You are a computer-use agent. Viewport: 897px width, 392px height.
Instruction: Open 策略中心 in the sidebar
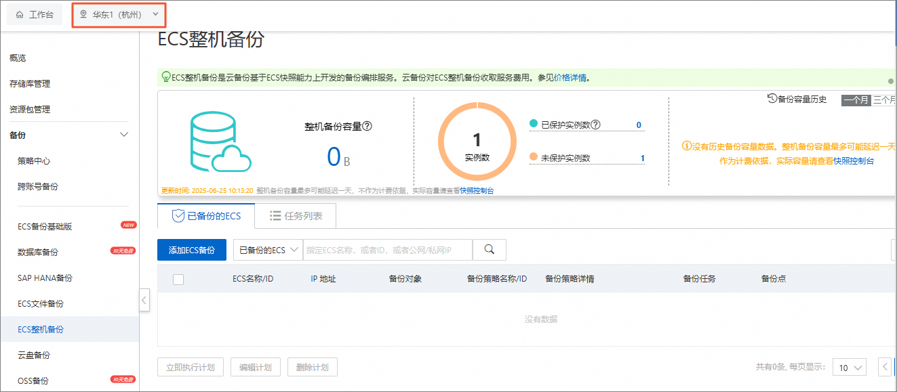34,161
